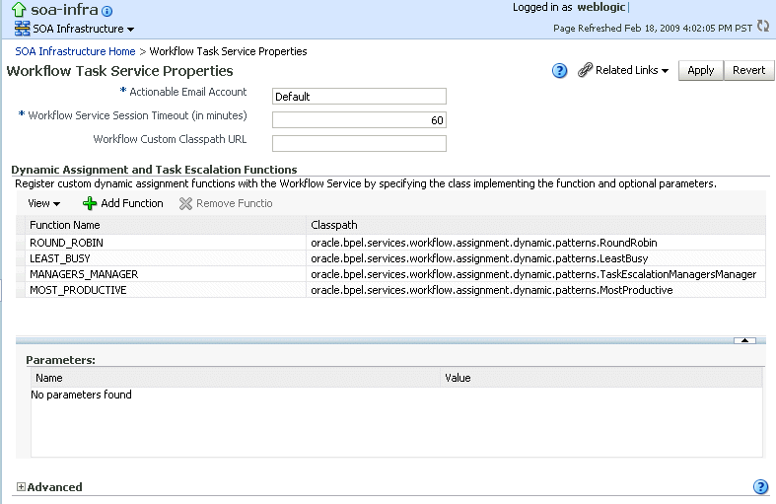
Task: Focus the Actionable Email Account field
Action: click(x=359, y=96)
